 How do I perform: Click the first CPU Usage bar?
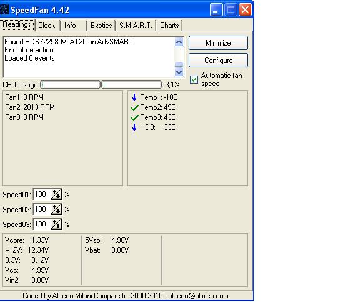pos(70,85)
